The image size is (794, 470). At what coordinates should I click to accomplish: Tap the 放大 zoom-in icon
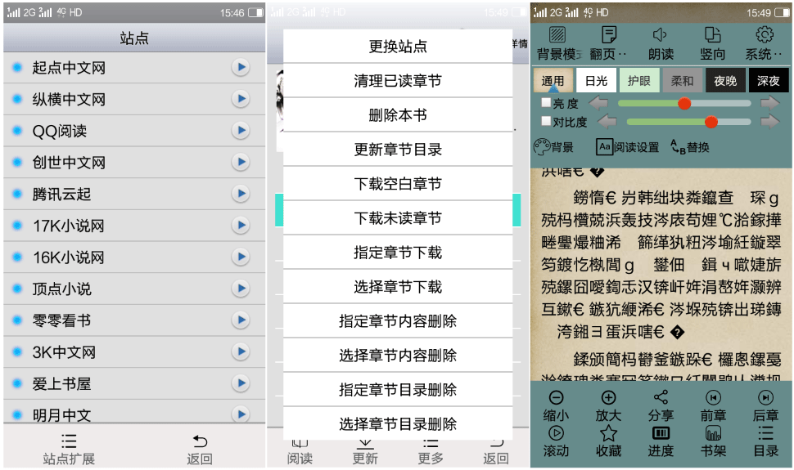(x=608, y=398)
